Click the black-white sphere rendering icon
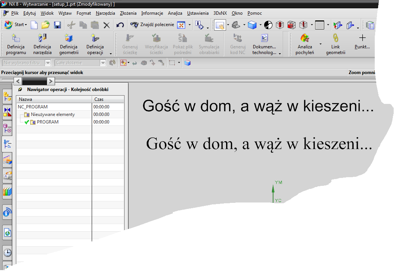Image resolution: width=394 pixels, height=272 pixels. click(268, 25)
